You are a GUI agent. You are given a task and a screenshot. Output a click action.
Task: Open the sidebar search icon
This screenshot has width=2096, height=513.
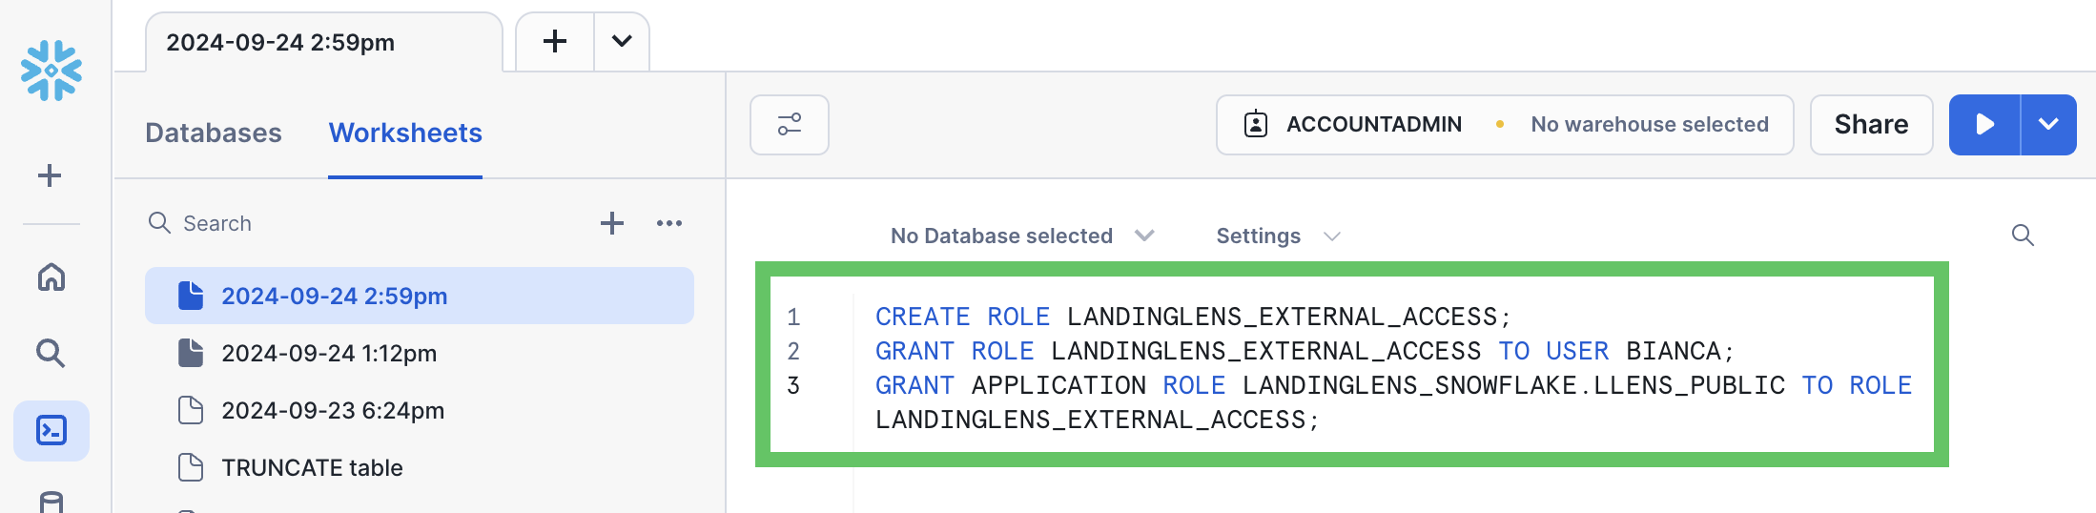[51, 354]
